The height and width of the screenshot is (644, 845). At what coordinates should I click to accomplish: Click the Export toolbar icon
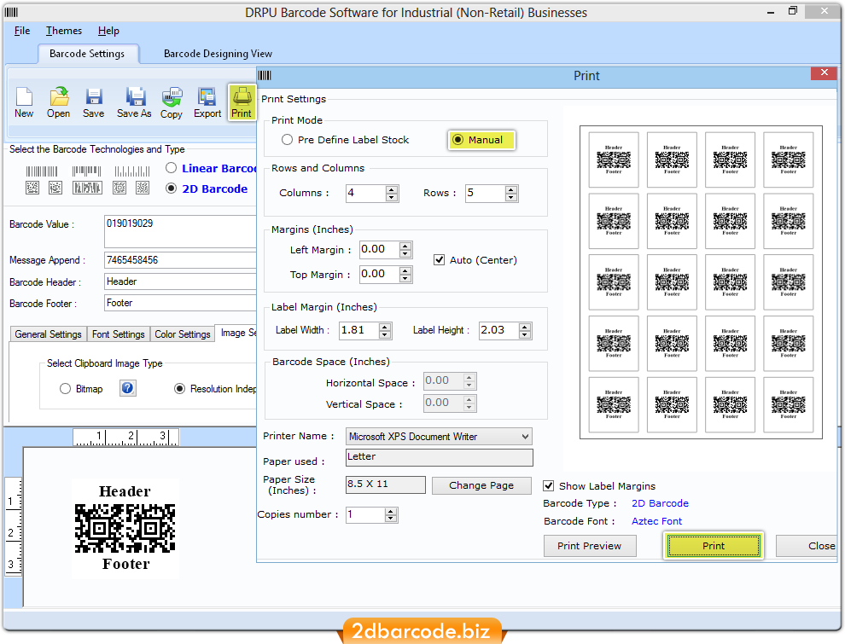pyautogui.click(x=207, y=102)
